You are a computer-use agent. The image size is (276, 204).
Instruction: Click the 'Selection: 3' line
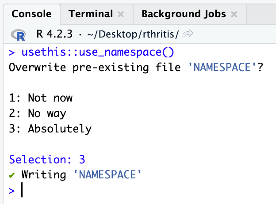click(47, 159)
